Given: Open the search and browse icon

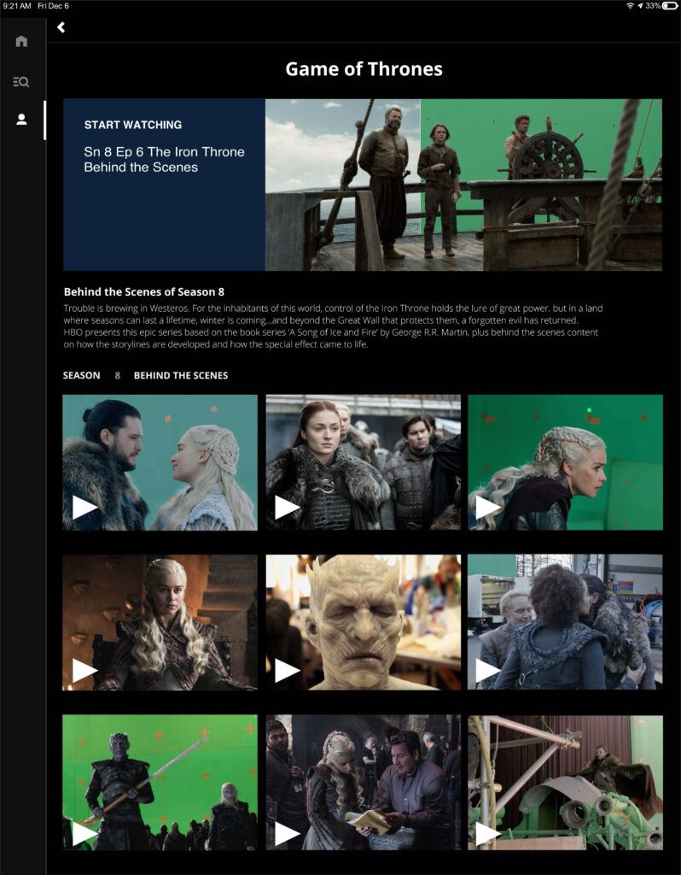Looking at the screenshot, I should pos(21,82).
